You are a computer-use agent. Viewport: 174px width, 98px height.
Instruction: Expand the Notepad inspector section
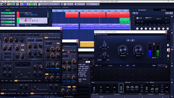pyautogui.click(x=8, y=25)
